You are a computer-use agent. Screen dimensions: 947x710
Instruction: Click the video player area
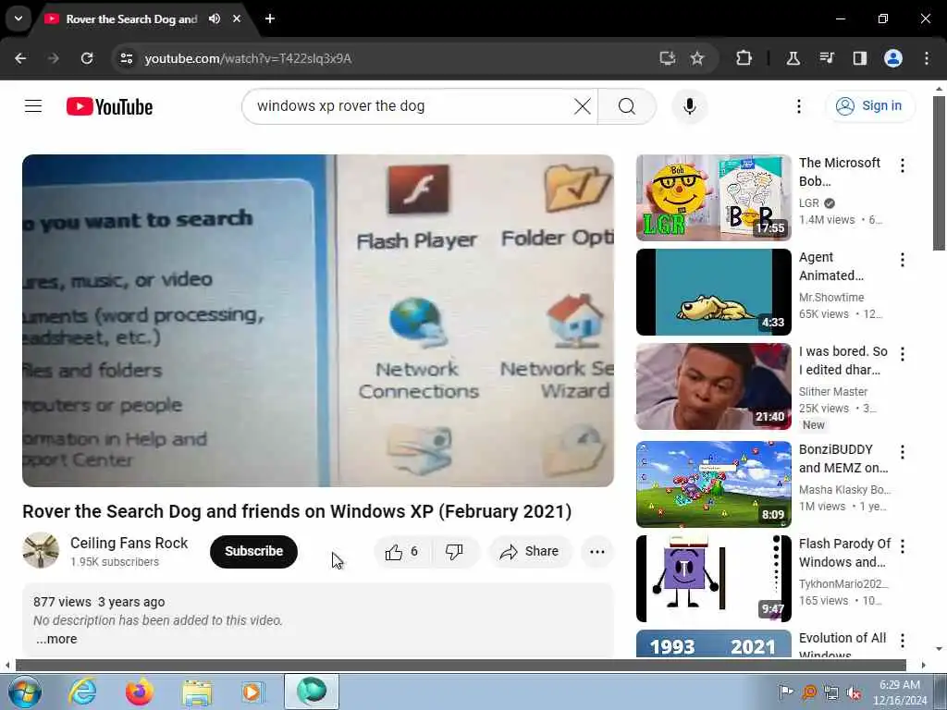coord(318,321)
